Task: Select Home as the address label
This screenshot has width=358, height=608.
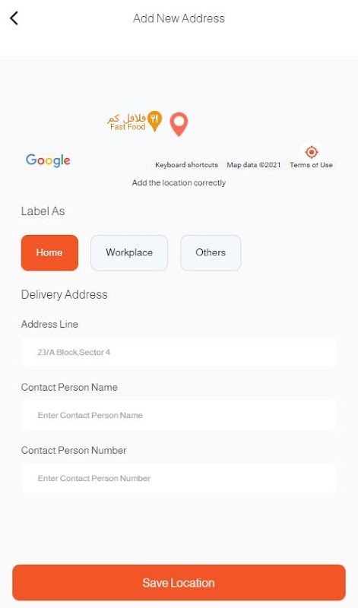Action: click(x=49, y=252)
